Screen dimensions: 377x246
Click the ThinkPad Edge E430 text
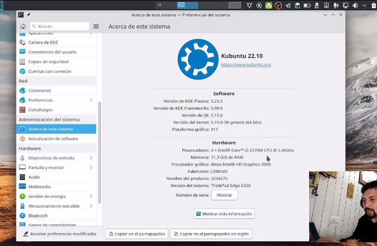click(x=231, y=185)
